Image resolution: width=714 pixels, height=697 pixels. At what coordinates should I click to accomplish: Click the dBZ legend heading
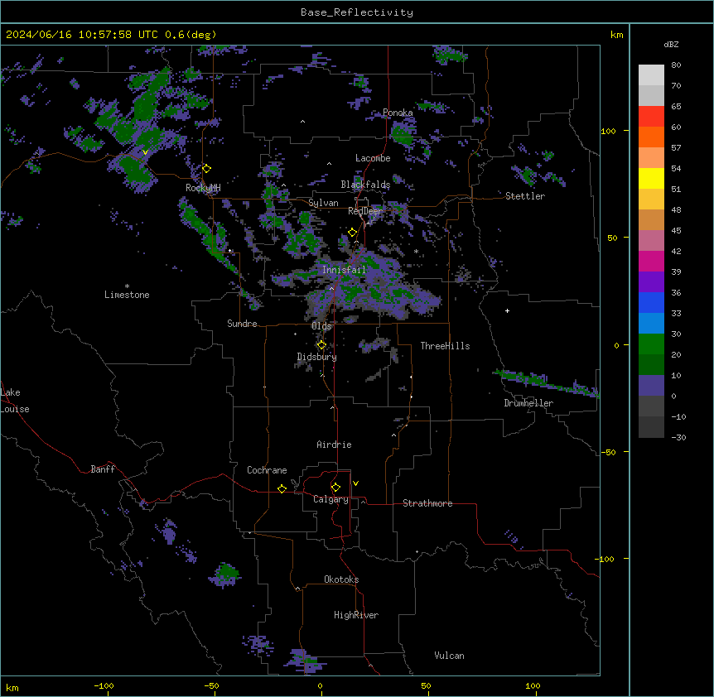click(x=671, y=44)
